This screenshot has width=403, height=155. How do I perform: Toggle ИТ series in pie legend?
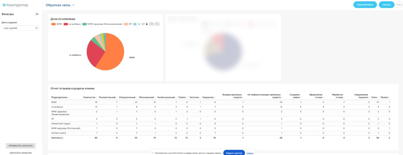(x=128, y=24)
